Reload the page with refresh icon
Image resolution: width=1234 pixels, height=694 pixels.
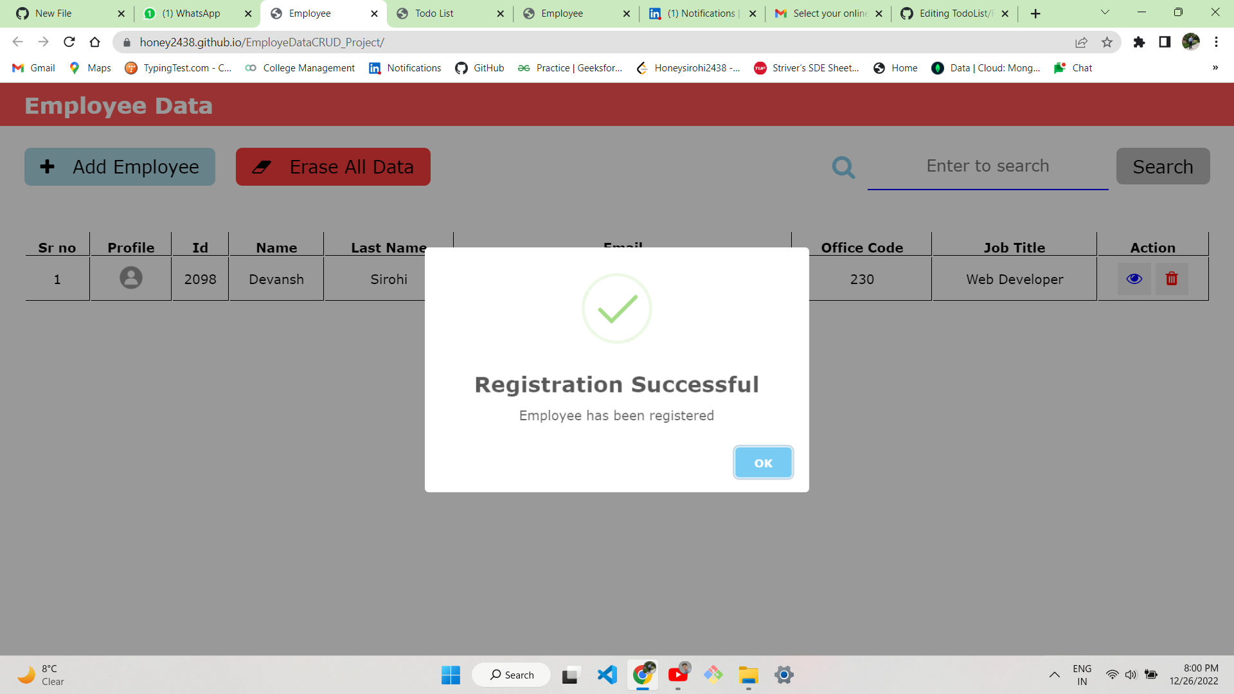point(69,42)
